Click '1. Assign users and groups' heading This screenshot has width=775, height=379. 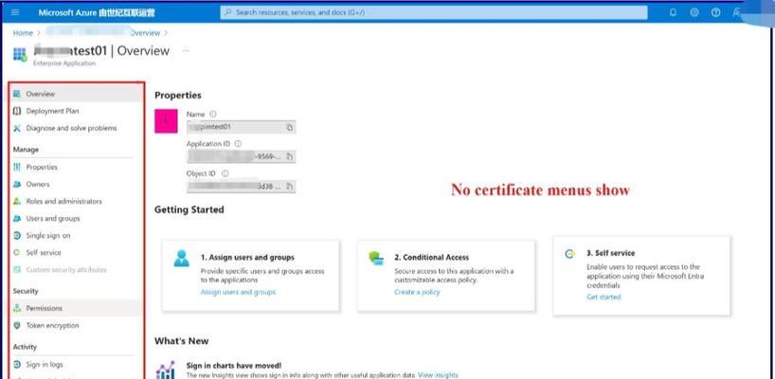pyautogui.click(x=247, y=258)
